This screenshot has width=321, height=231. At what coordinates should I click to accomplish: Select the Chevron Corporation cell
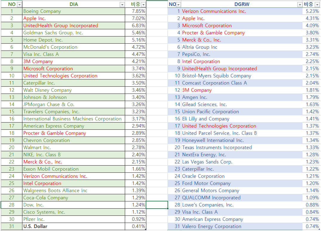[x=73, y=140]
